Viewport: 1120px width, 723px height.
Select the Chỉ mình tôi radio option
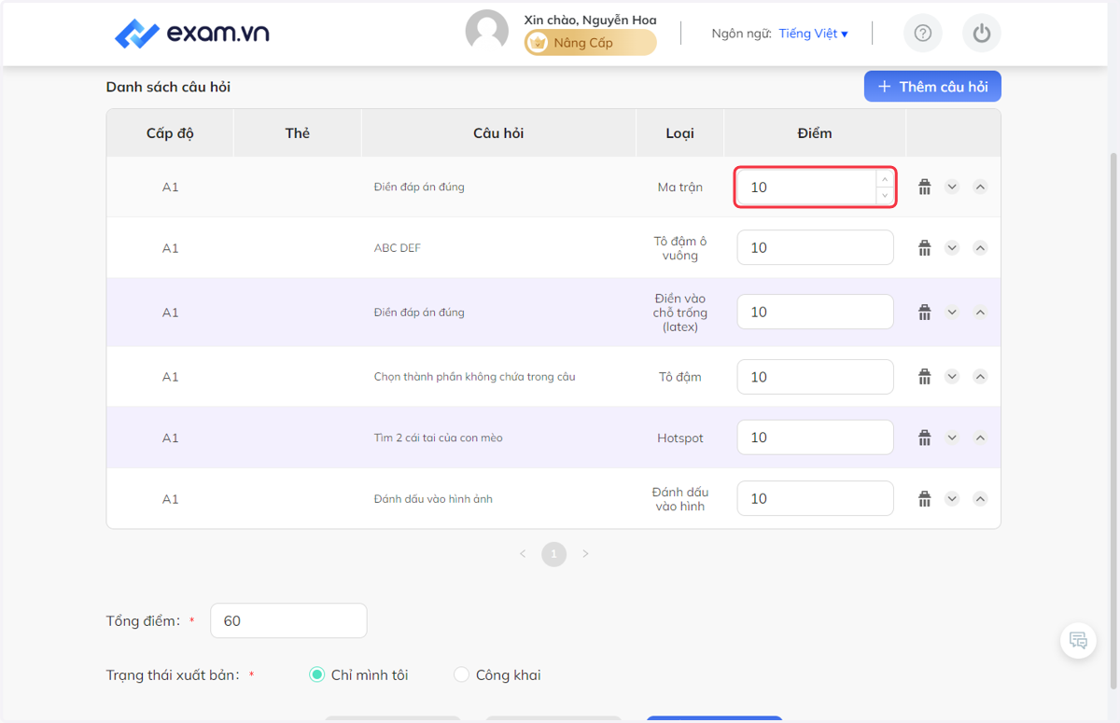click(x=316, y=674)
